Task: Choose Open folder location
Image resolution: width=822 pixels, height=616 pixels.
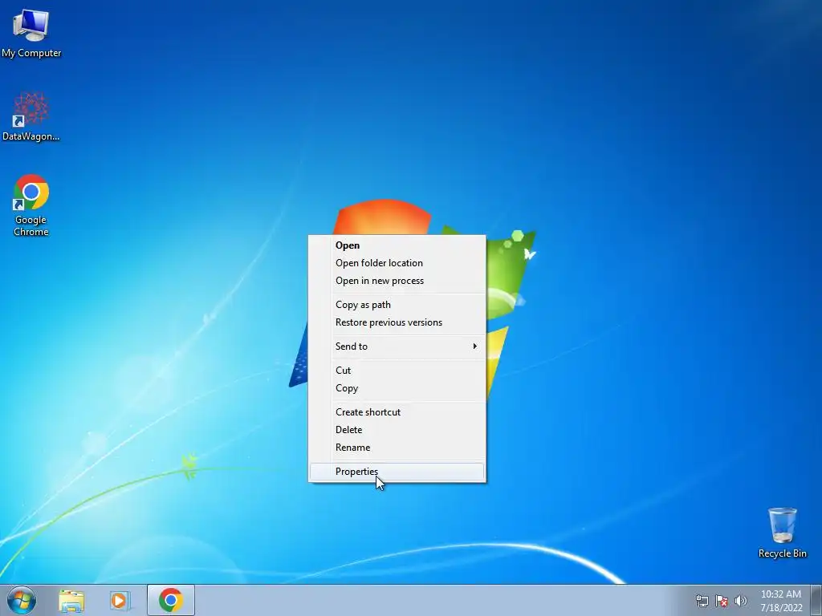Action: coord(397,263)
